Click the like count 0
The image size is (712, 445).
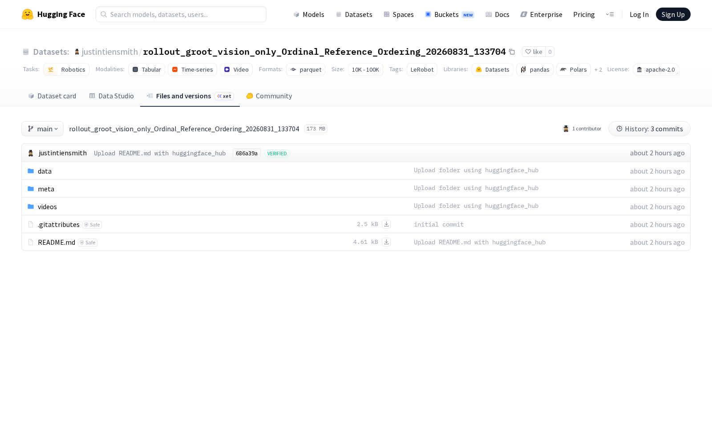(550, 52)
